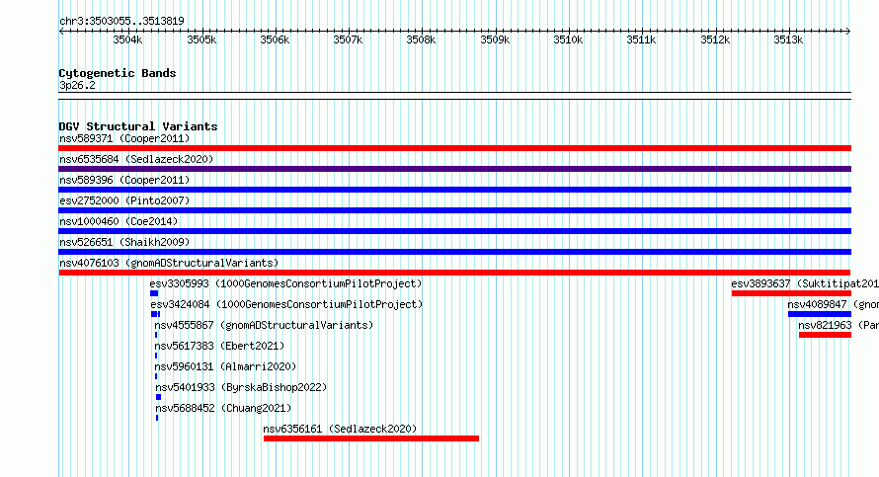Click the 3510k ruler tick label
The image size is (879, 477).
pos(568,40)
